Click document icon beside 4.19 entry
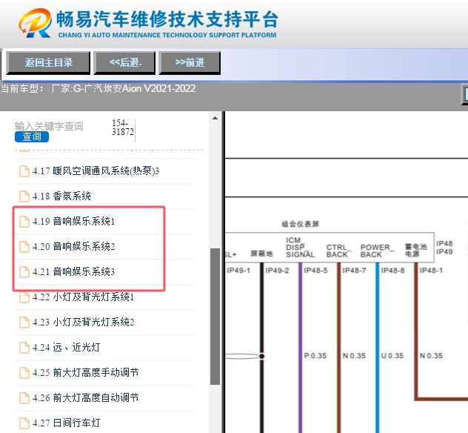This screenshot has width=468, height=433. tap(24, 222)
